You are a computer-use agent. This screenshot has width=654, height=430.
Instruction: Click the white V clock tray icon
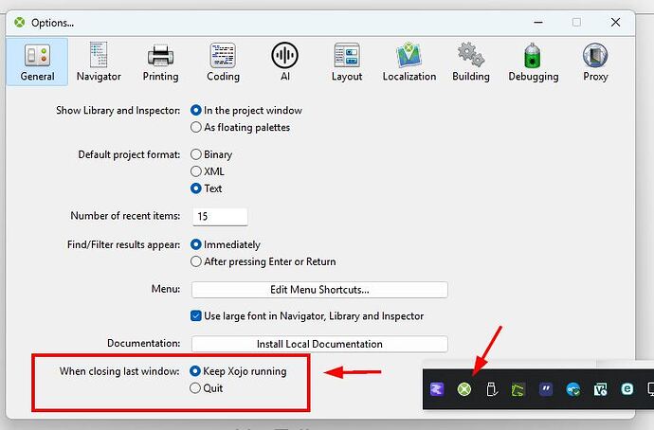click(x=600, y=389)
